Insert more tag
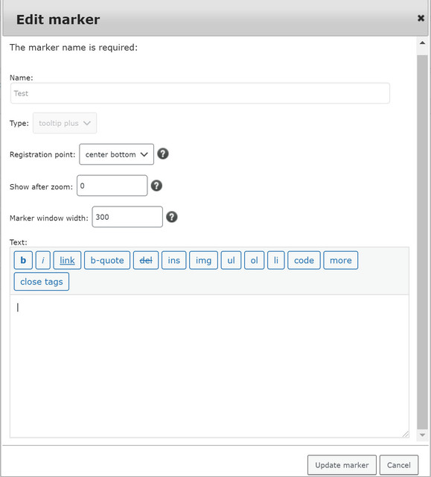 click(x=341, y=260)
